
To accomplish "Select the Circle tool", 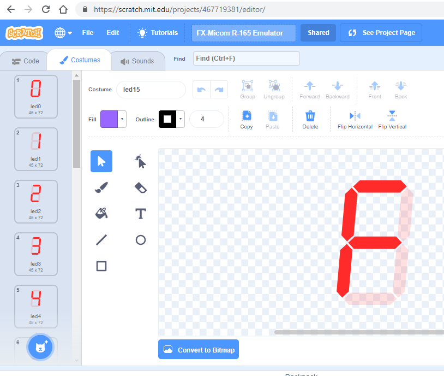I will (x=140, y=240).
